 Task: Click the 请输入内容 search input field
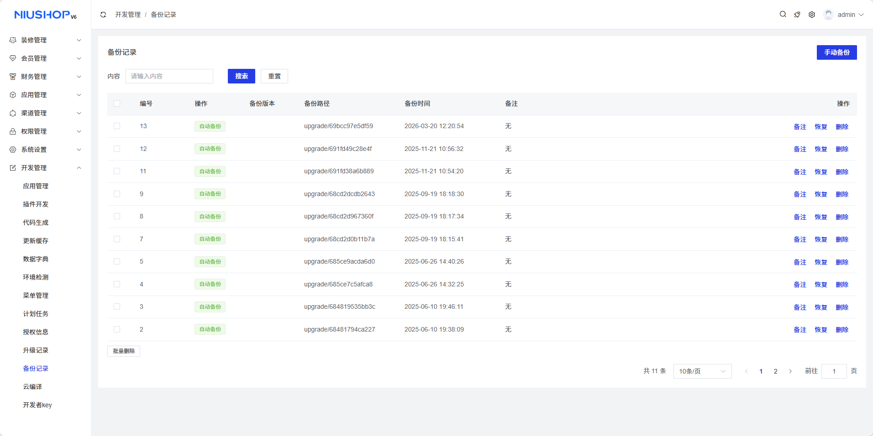pyautogui.click(x=169, y=76)
